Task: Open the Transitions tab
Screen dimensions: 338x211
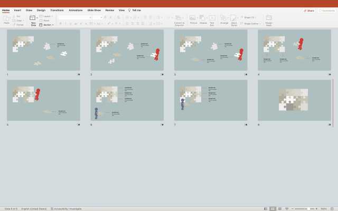Action: coord(57,10)
